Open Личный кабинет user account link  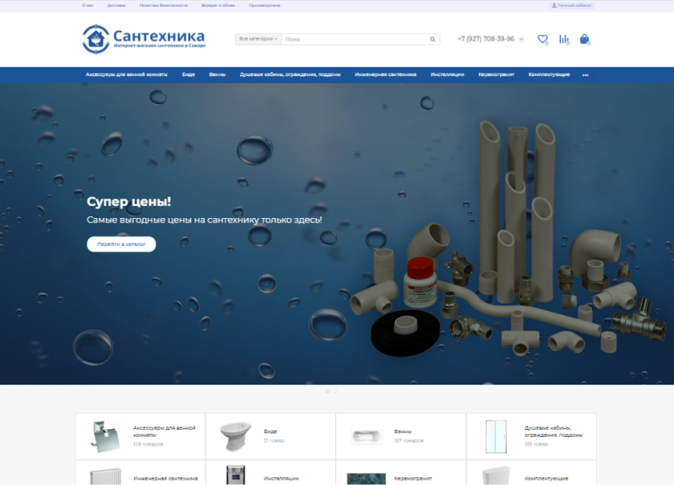pyautogui.click(x=572, y=5)
